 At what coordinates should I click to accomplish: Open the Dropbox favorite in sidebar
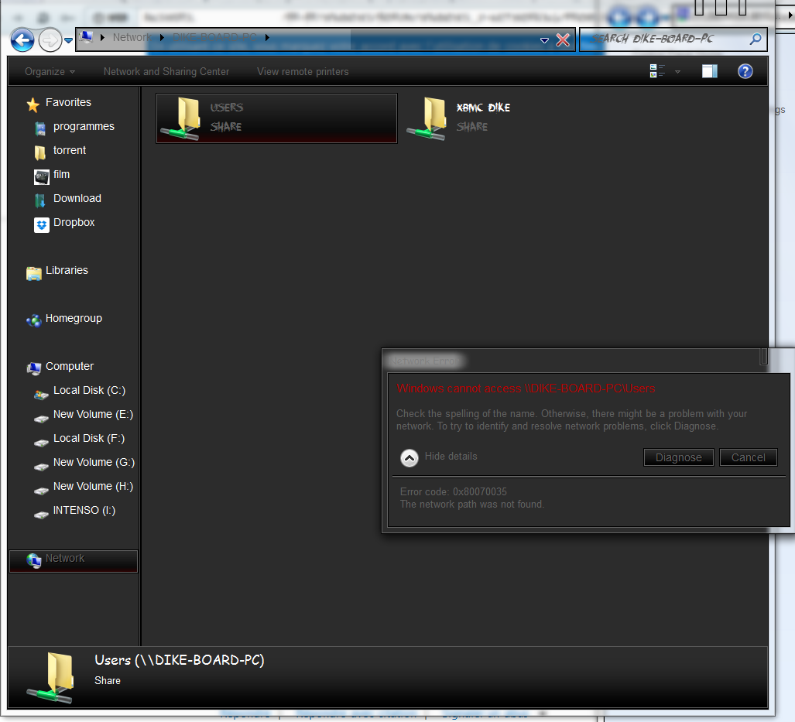click(74, 223)
